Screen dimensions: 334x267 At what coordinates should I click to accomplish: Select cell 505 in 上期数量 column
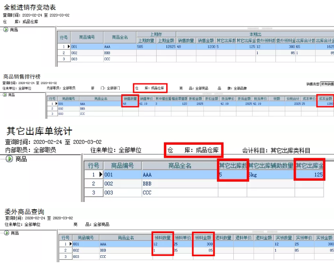146,47
